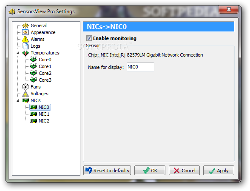Click the Reset to defaults button
Image resolution: width=250 pixels, height=191 pixels.
(x=107, y=171)
